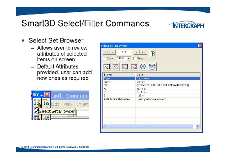Enable the Track checkbox
Image resolution: width=226 pixels, height=159 pixels.
click(134, 59)
